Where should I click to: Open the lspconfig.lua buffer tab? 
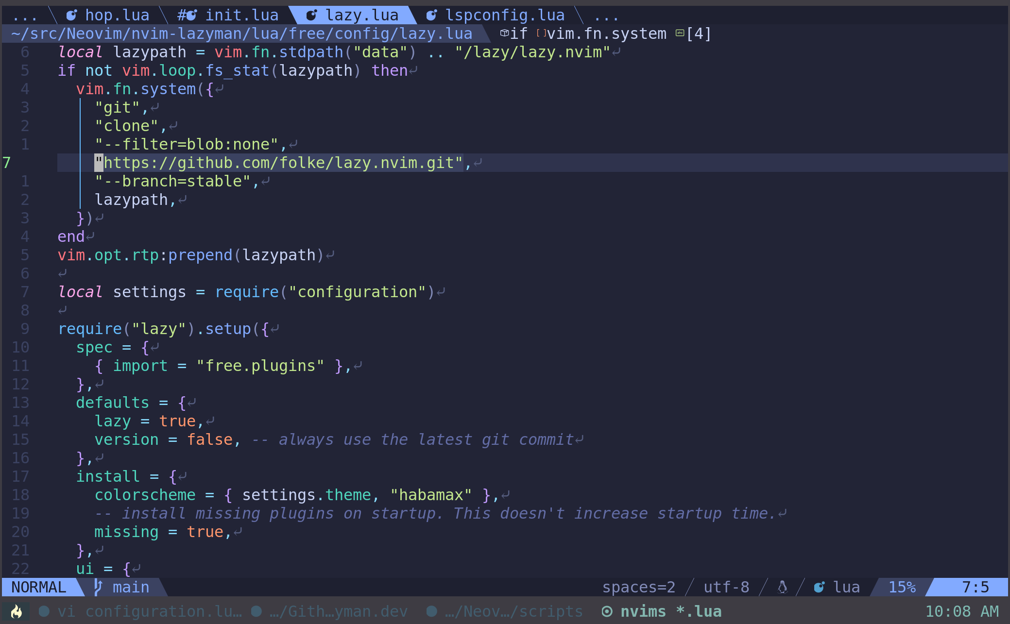(x=504, y=16)
